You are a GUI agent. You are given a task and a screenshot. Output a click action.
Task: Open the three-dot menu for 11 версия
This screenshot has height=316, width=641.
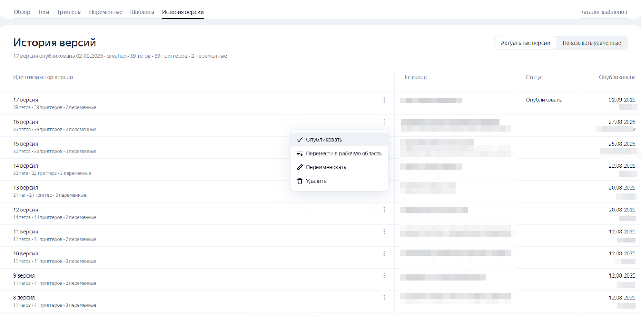384,232
